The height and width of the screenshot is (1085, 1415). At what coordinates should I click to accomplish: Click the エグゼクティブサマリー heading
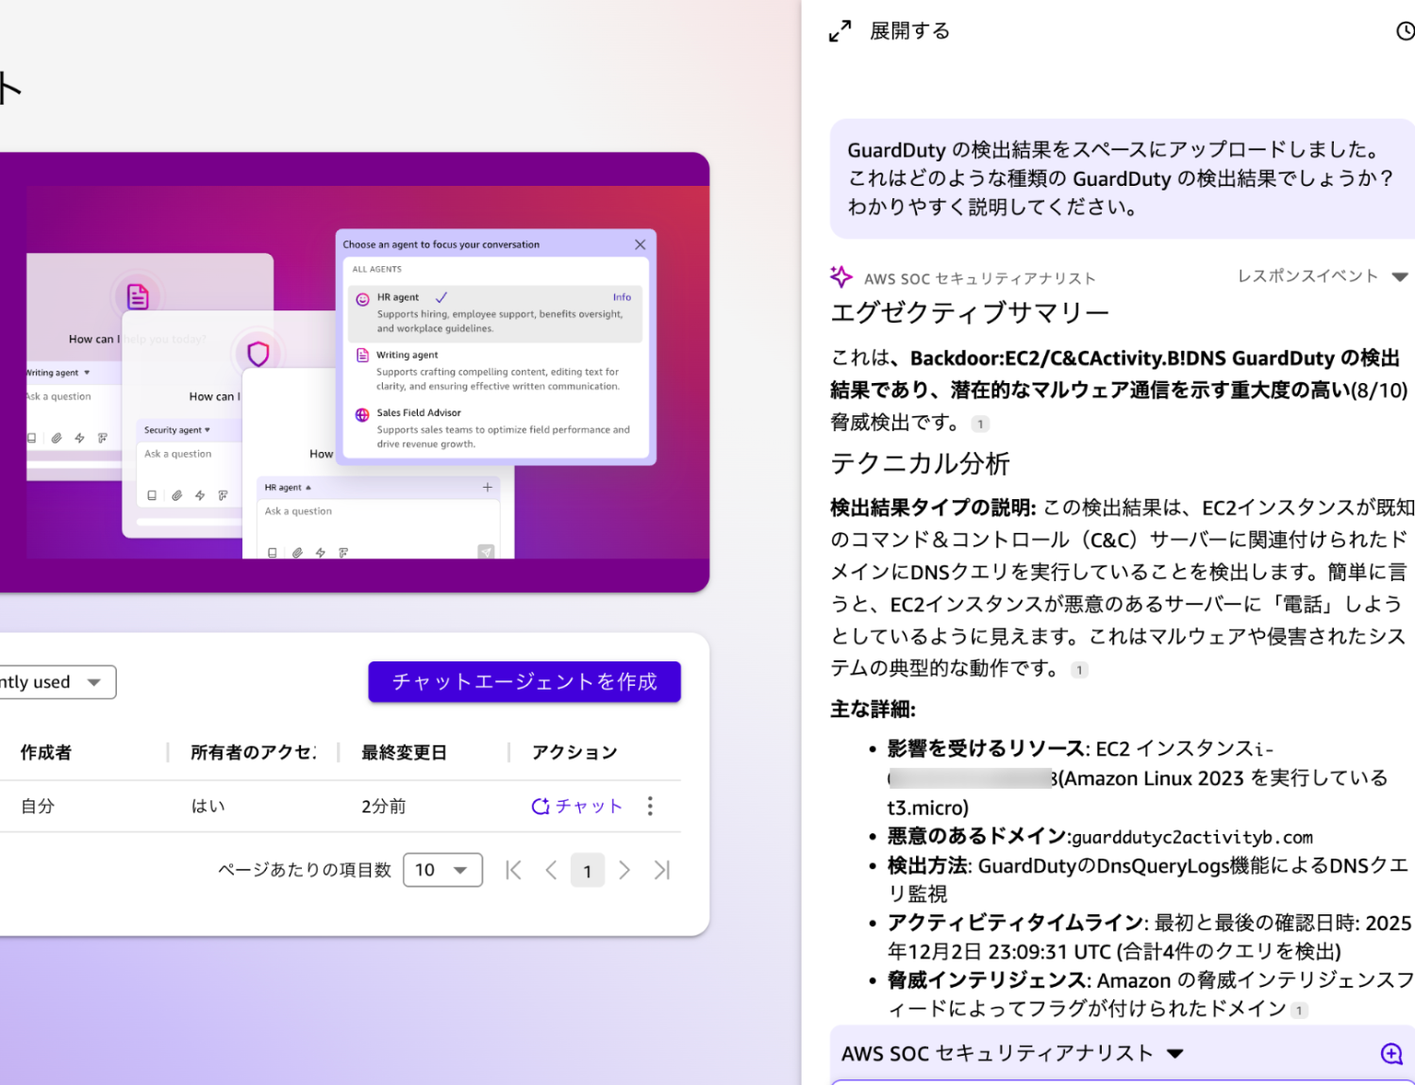[970, 312]
